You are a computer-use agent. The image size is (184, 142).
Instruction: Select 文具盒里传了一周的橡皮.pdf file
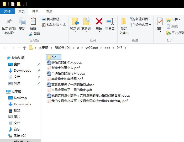(x=70, y=90)
